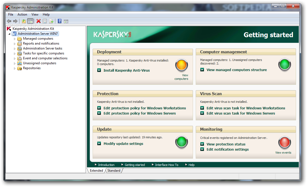Screen dimensions: 307x187
Task: Click arrow icon beside Install Kaspersky Anti-Virus
Action: pos(99,70)
